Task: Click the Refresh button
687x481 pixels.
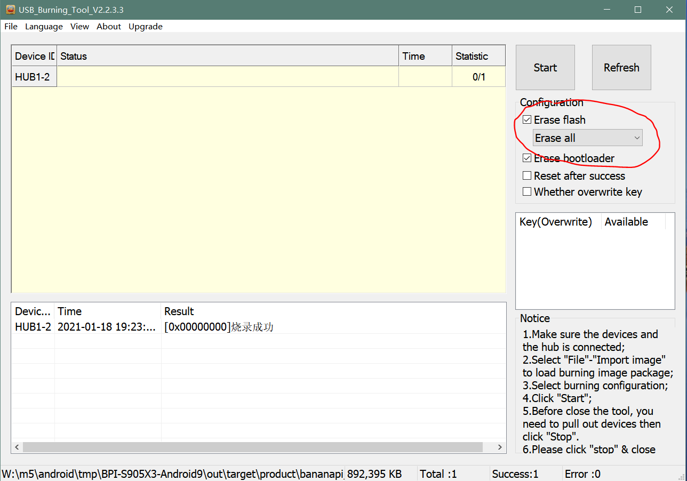Action: (621, 67)
